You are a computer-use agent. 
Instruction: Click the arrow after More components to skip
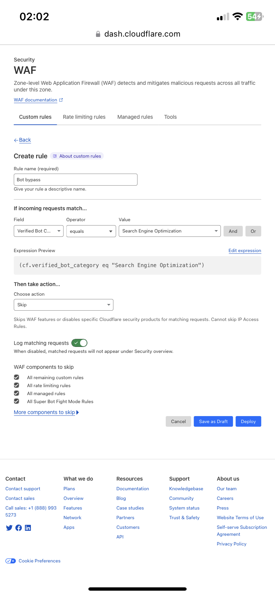point(77,412)
